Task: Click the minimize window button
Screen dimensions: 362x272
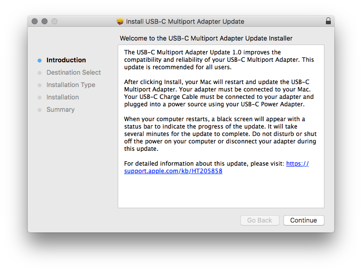Action: pos(45,21)
